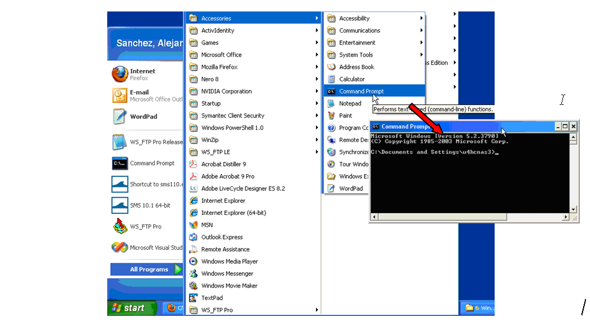Click horizontal scrollbar right arrow in Command Prompt
This screenshot has height=329, width=590.
[566, 217]
